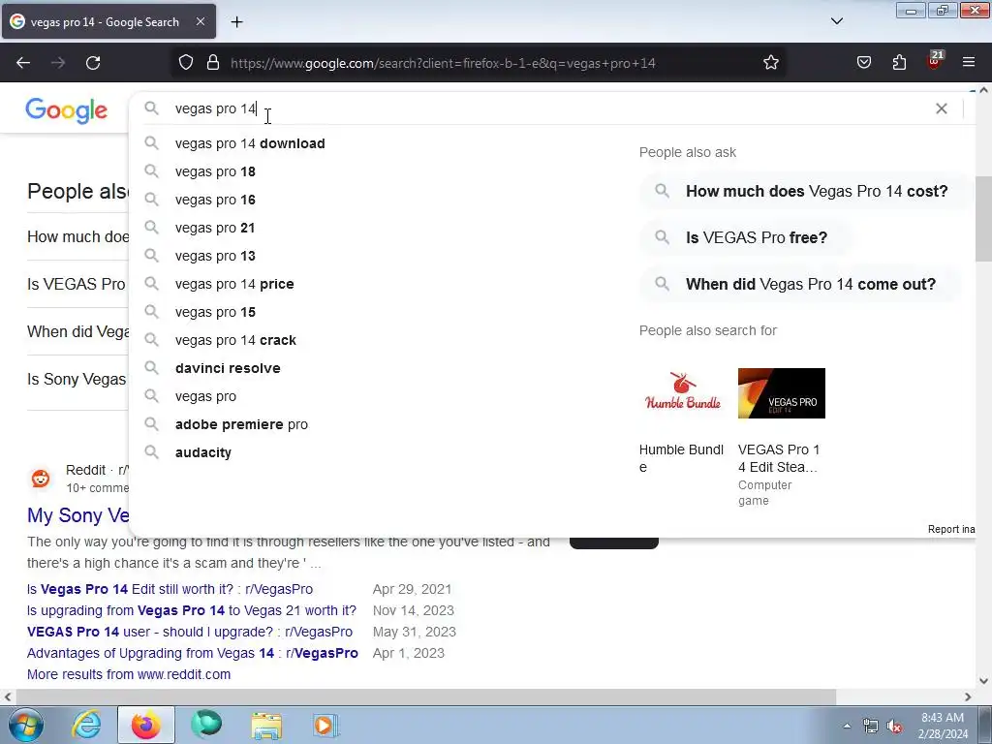Choose suggestion adobe premiere pro
992x744 pixels.
click(241, 424)
